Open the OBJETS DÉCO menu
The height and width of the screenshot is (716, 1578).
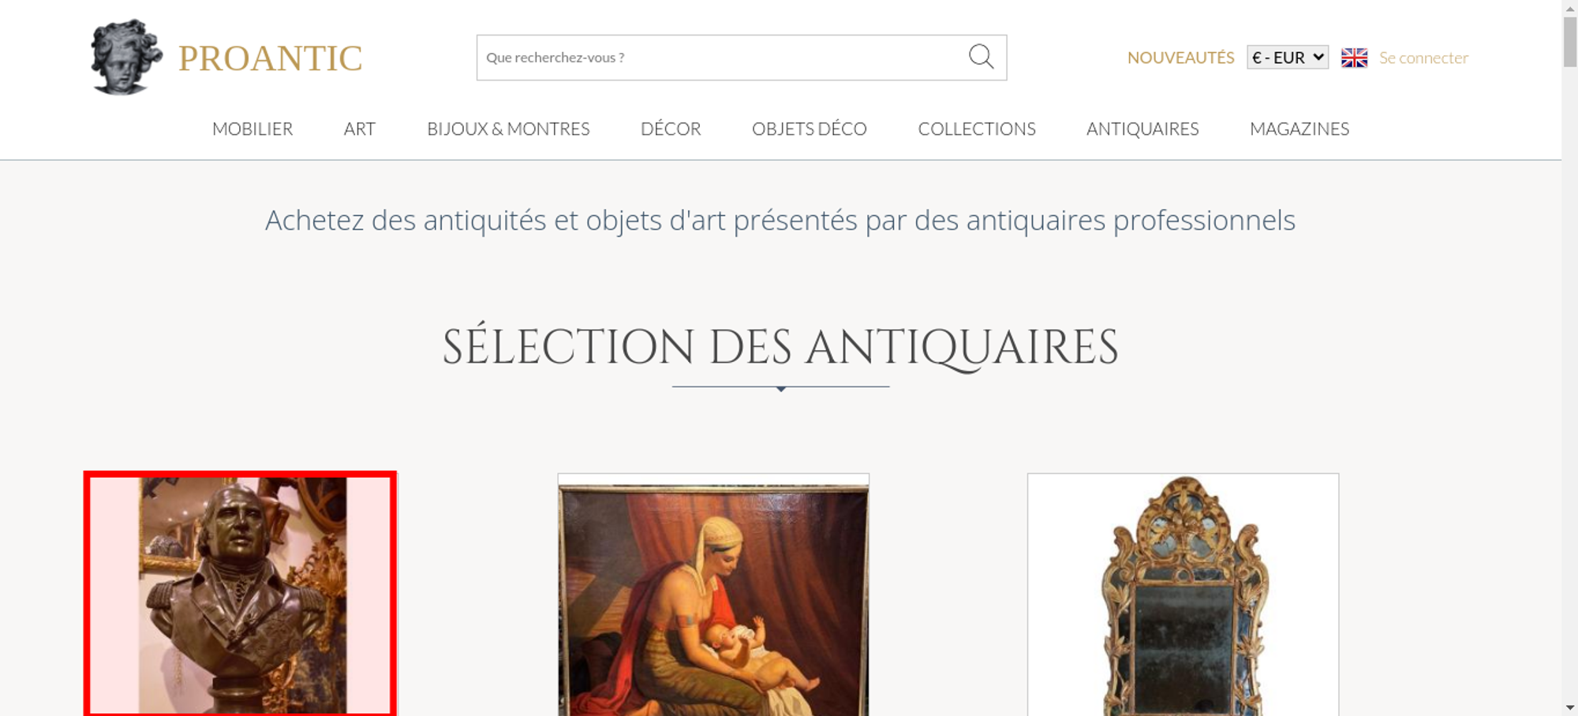pos(810,129)
